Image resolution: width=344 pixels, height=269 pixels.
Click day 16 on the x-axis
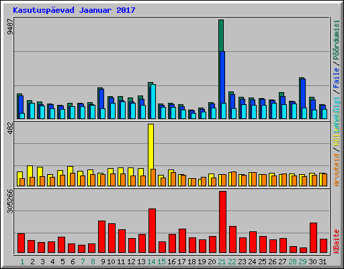click(x=171, y=262)
